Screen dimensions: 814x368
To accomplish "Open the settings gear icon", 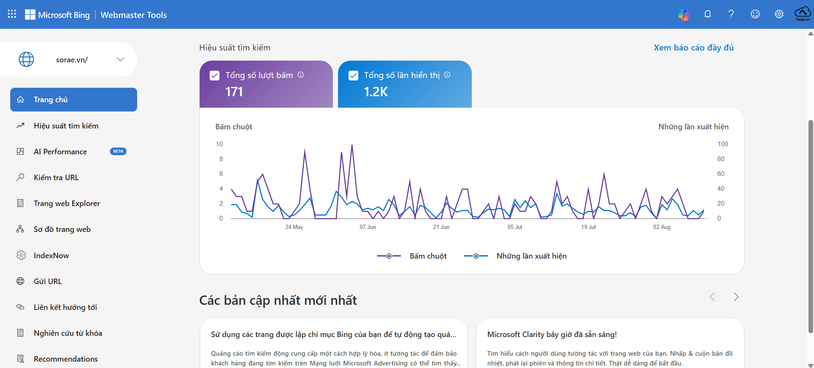I will (x=779, y=14).
